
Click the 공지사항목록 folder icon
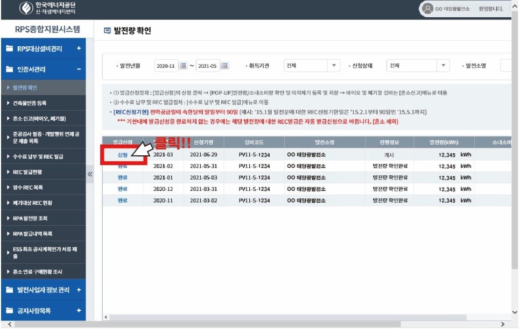[x=10, y=311]
